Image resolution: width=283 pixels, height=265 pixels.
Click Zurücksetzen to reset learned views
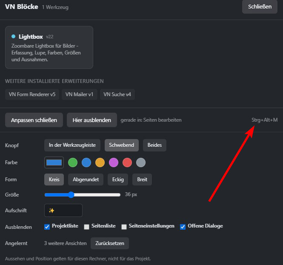(x=110, y=243)
